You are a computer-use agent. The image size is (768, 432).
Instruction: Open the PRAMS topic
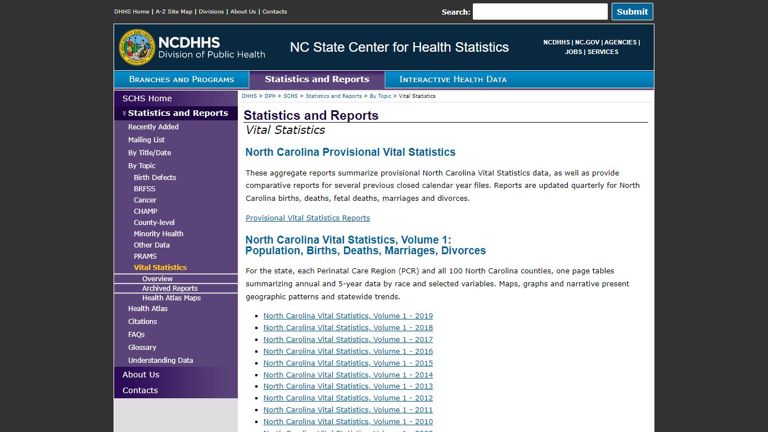click(145, 256)
